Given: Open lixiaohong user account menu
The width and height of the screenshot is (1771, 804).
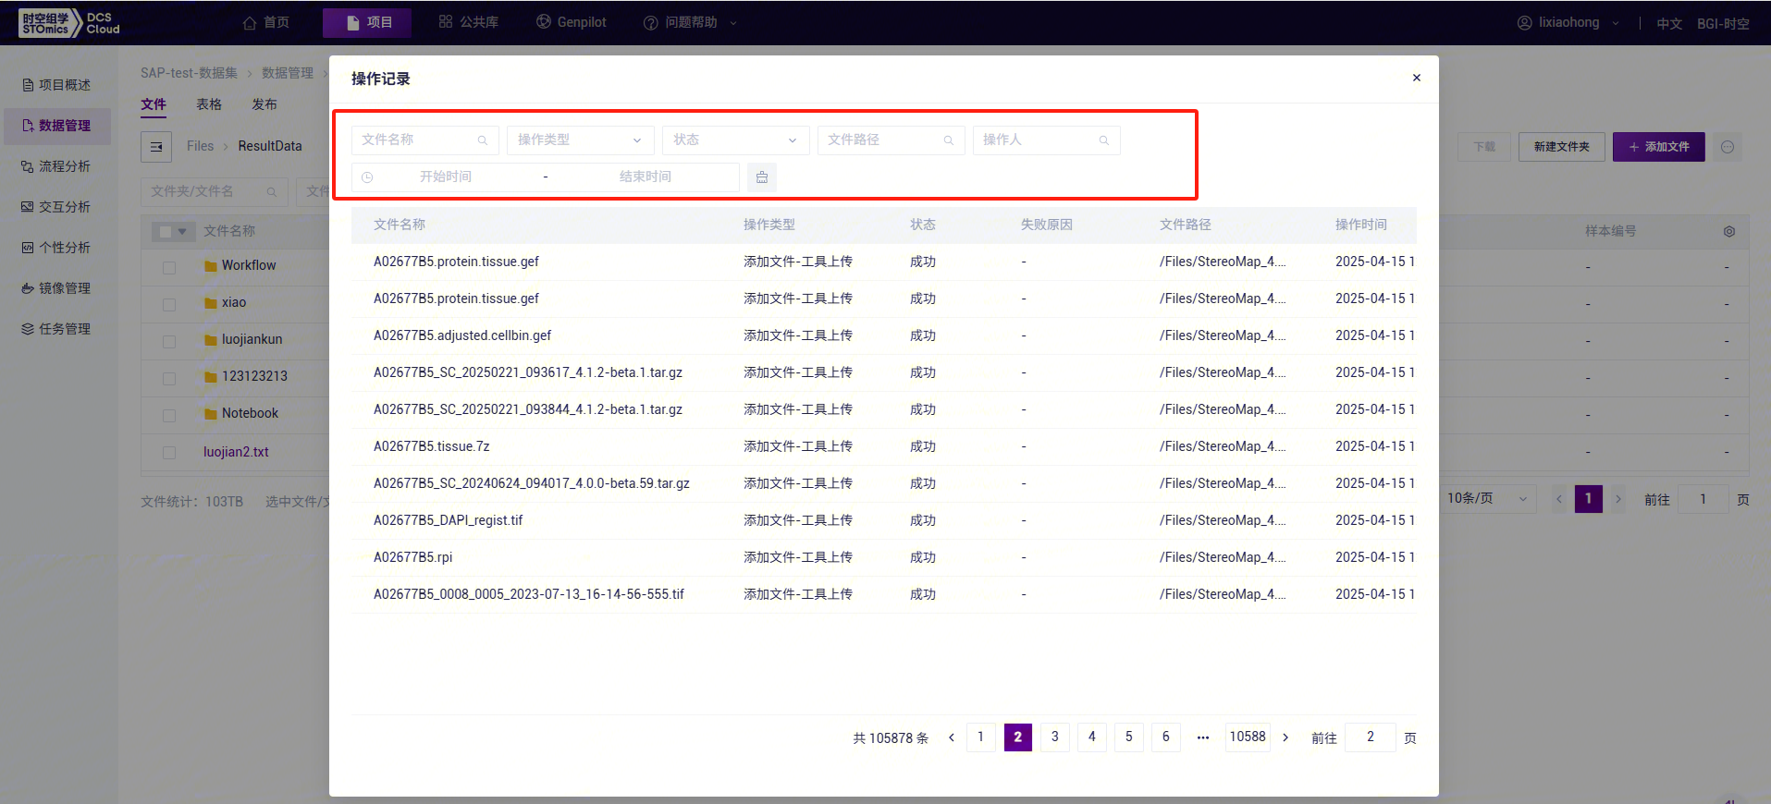Looking at the screenshot, I should click(x=1568, y=22).
